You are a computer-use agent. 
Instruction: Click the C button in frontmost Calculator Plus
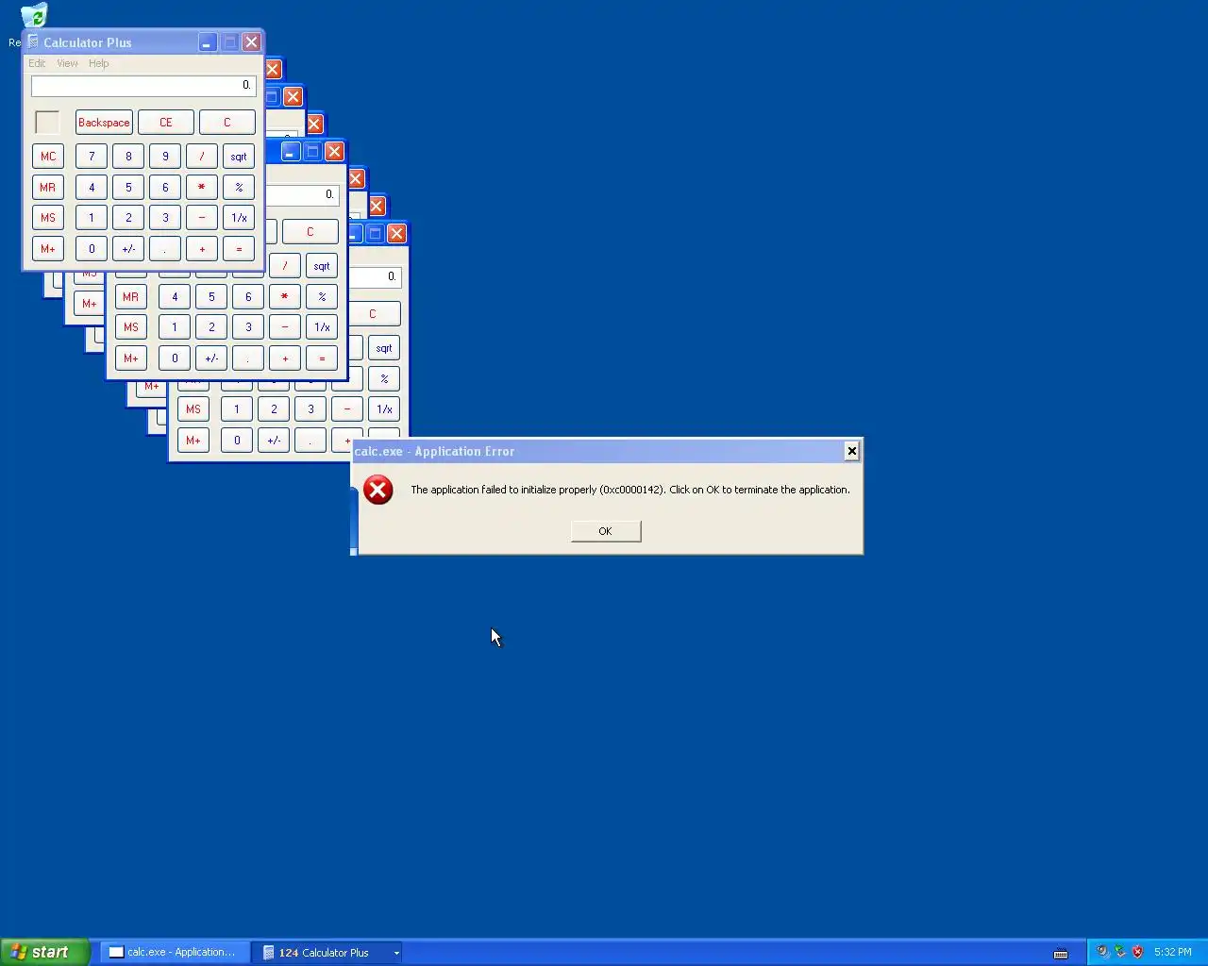[x=227, y=123]
